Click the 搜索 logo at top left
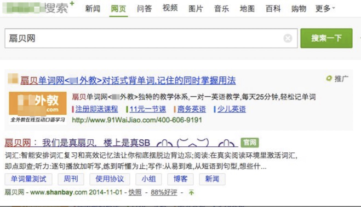Screen dimensions: 361x207 point(39,8)
